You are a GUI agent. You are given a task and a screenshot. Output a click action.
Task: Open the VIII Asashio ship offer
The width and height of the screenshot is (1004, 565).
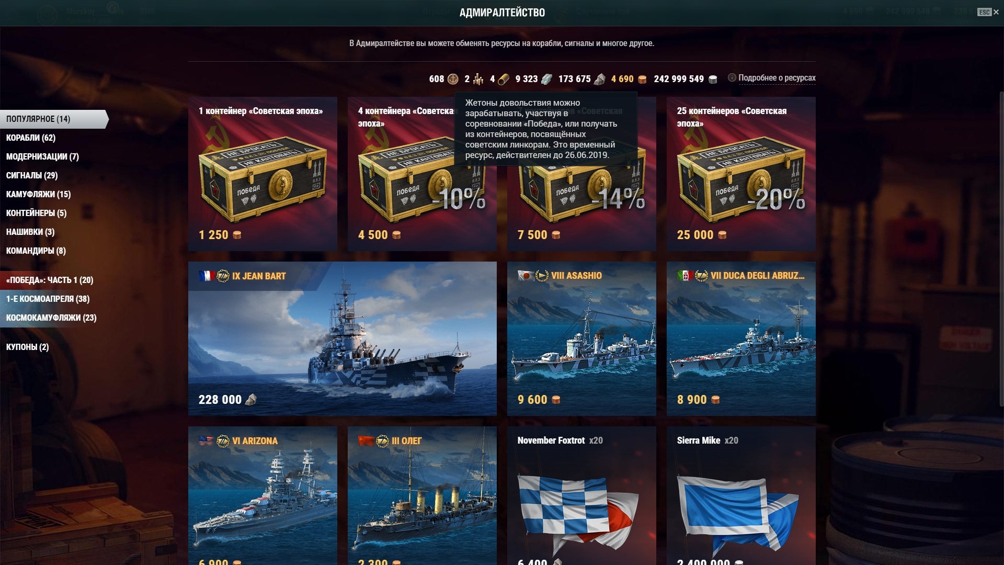point(581,338)
